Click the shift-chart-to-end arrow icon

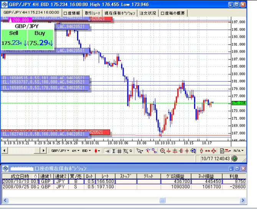click(x=107, y=151)
